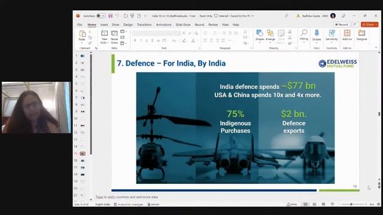The width and height of the screenshot is (383, 215).
Task: Click the orange Share button
Action: click(x=370, y=24)
